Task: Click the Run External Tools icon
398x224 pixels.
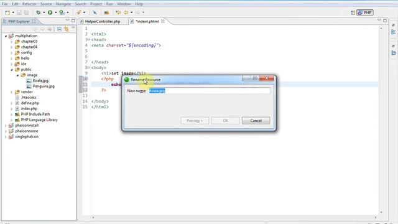Action: click(x=62, y=12)
